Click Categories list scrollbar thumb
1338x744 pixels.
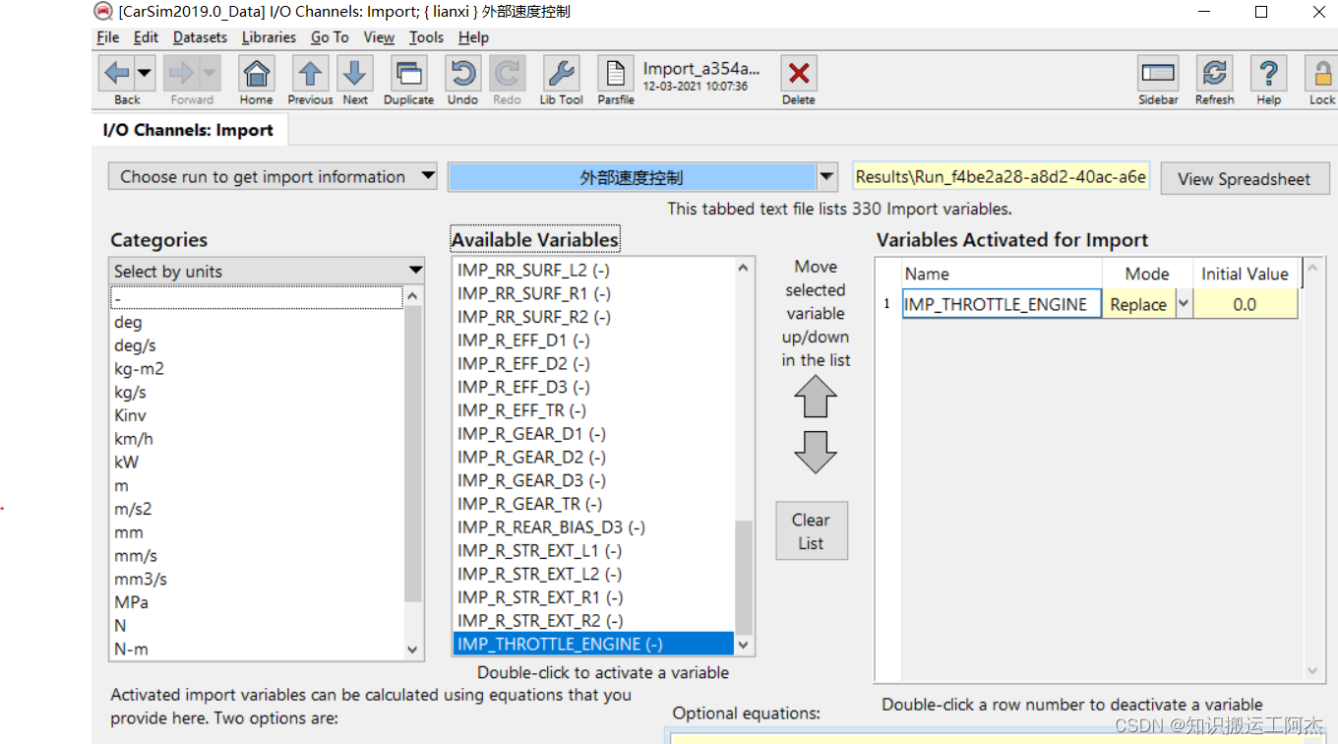[x=413, y=453]
